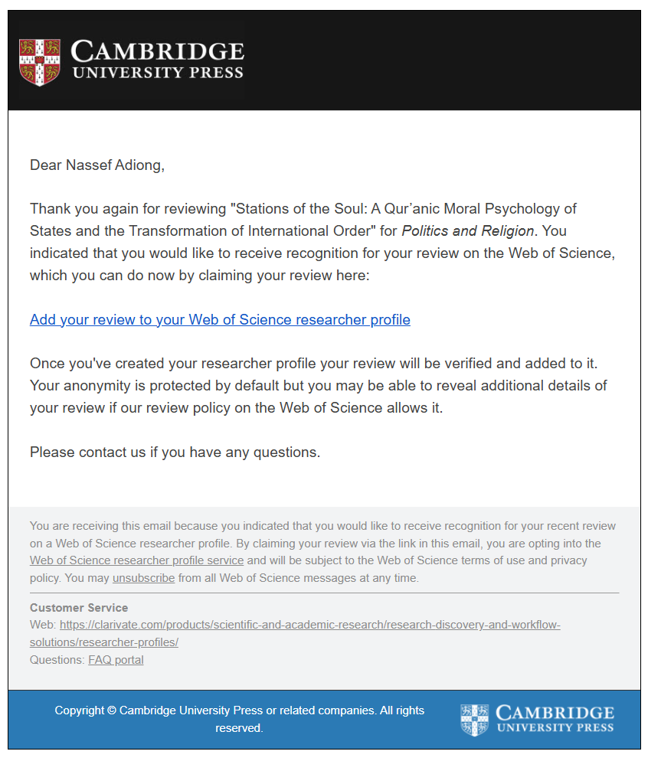This screenshot has height=761, width=648.
Task: Click the Please contact us sentence
Action: (x=175, y=452)
